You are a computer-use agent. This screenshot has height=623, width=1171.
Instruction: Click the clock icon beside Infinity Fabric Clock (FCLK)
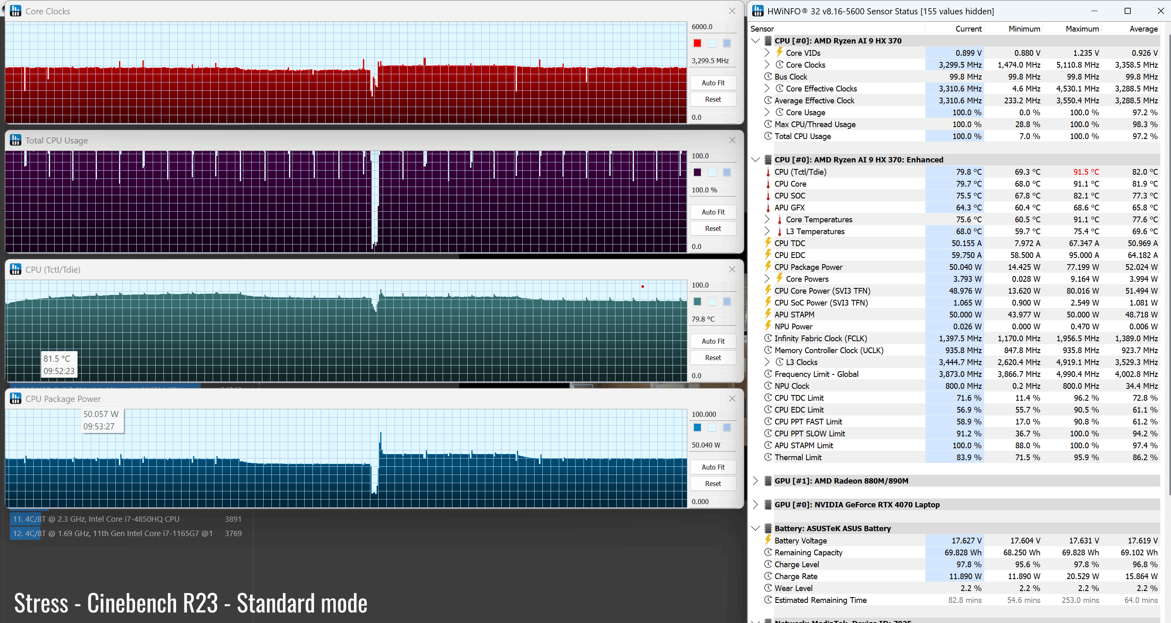point(768,338)
